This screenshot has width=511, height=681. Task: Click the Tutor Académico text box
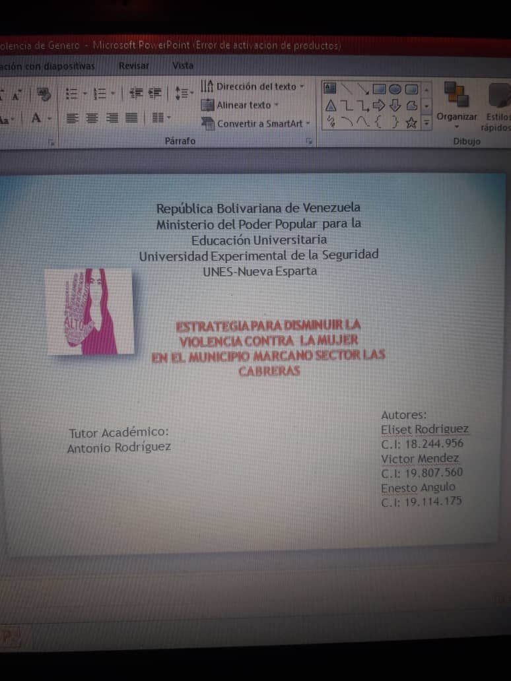[119, 439]
